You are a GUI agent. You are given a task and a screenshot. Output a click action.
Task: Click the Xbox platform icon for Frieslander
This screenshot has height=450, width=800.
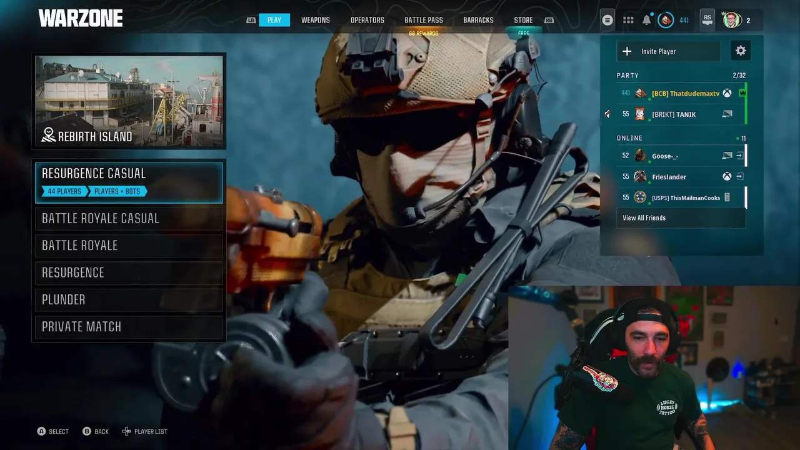(727, 176)
